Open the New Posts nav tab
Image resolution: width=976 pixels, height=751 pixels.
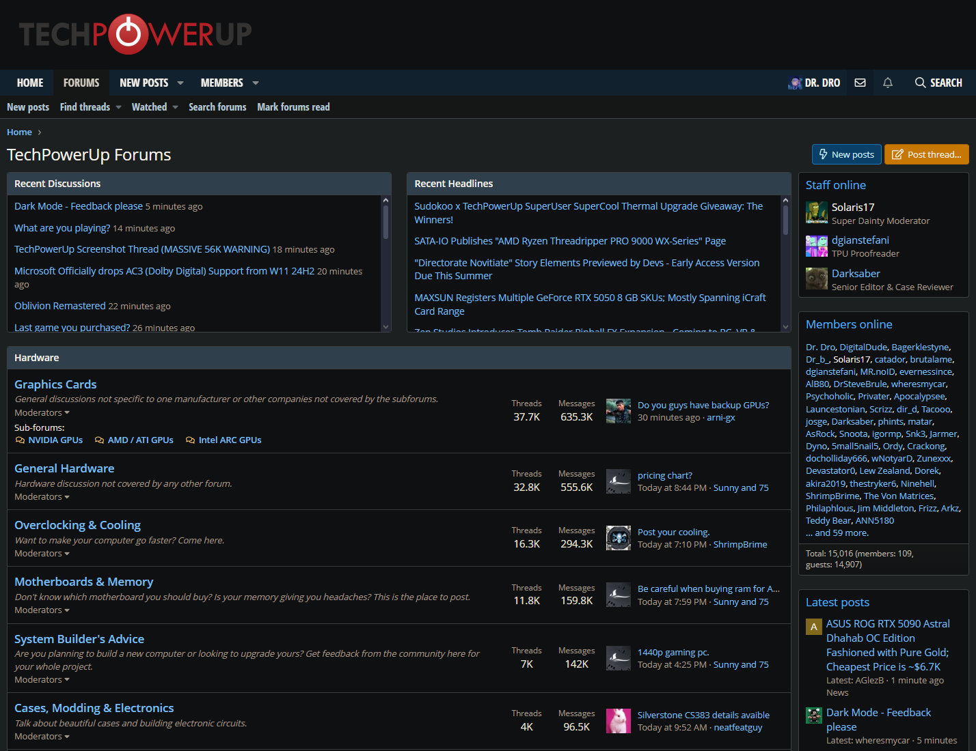144,83
